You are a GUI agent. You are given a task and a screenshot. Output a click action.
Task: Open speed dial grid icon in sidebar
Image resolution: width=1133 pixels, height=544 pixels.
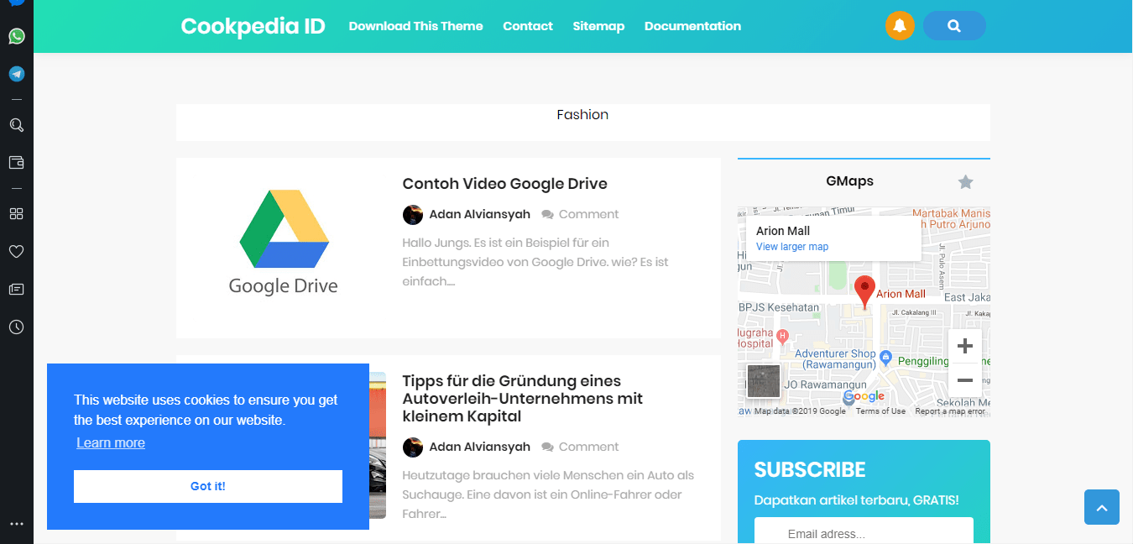point(17,214)
